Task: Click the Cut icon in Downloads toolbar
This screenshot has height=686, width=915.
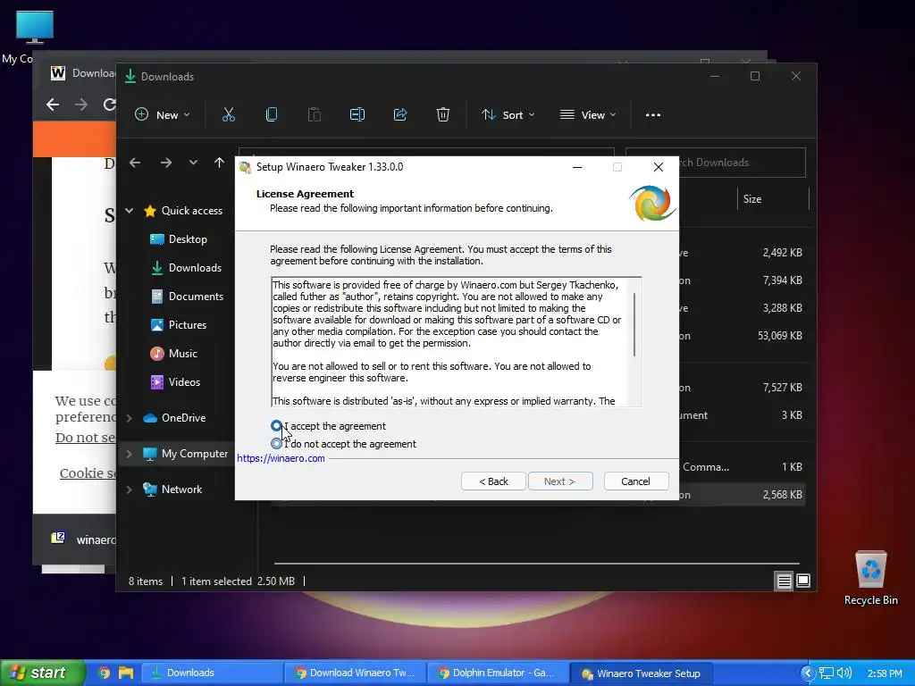Action: 229,115
